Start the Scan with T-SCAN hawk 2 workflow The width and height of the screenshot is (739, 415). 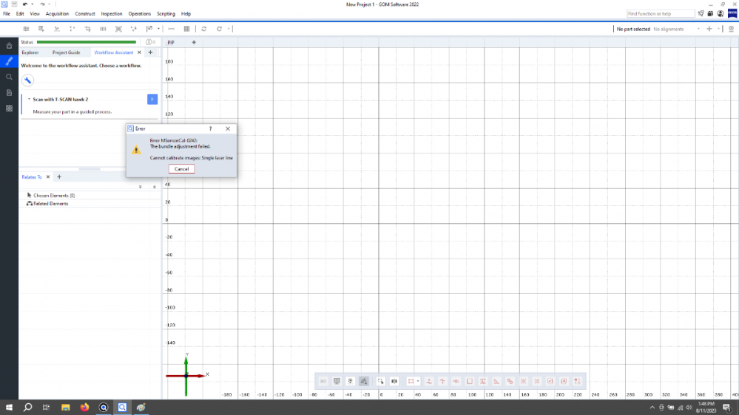(152, 99)
